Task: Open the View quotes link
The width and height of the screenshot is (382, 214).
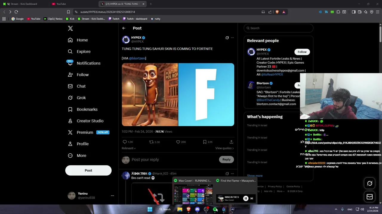Action: point(224,148)
